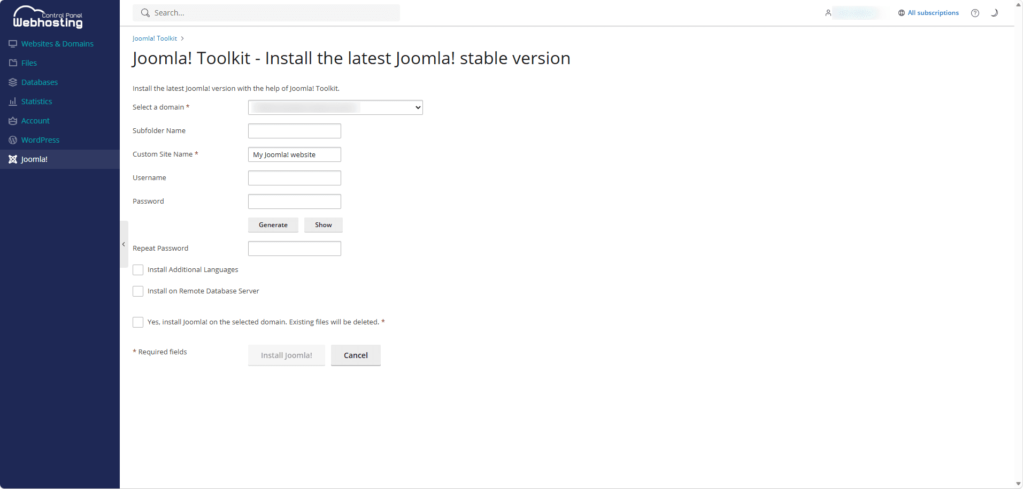Enable Install Additional Languages checkbox
Screen dimensions: 1023x489
[138, 270]
